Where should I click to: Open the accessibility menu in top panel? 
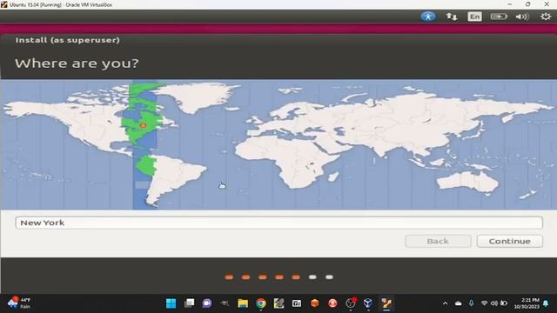pos(428,17)
